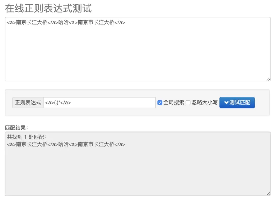Click the blue checkmark inside 全局搜索 checkbox
Viewport: 275px width, 200px height.
160,103
